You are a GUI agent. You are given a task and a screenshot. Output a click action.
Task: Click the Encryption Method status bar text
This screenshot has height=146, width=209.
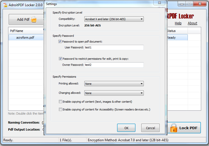point(128,140)
